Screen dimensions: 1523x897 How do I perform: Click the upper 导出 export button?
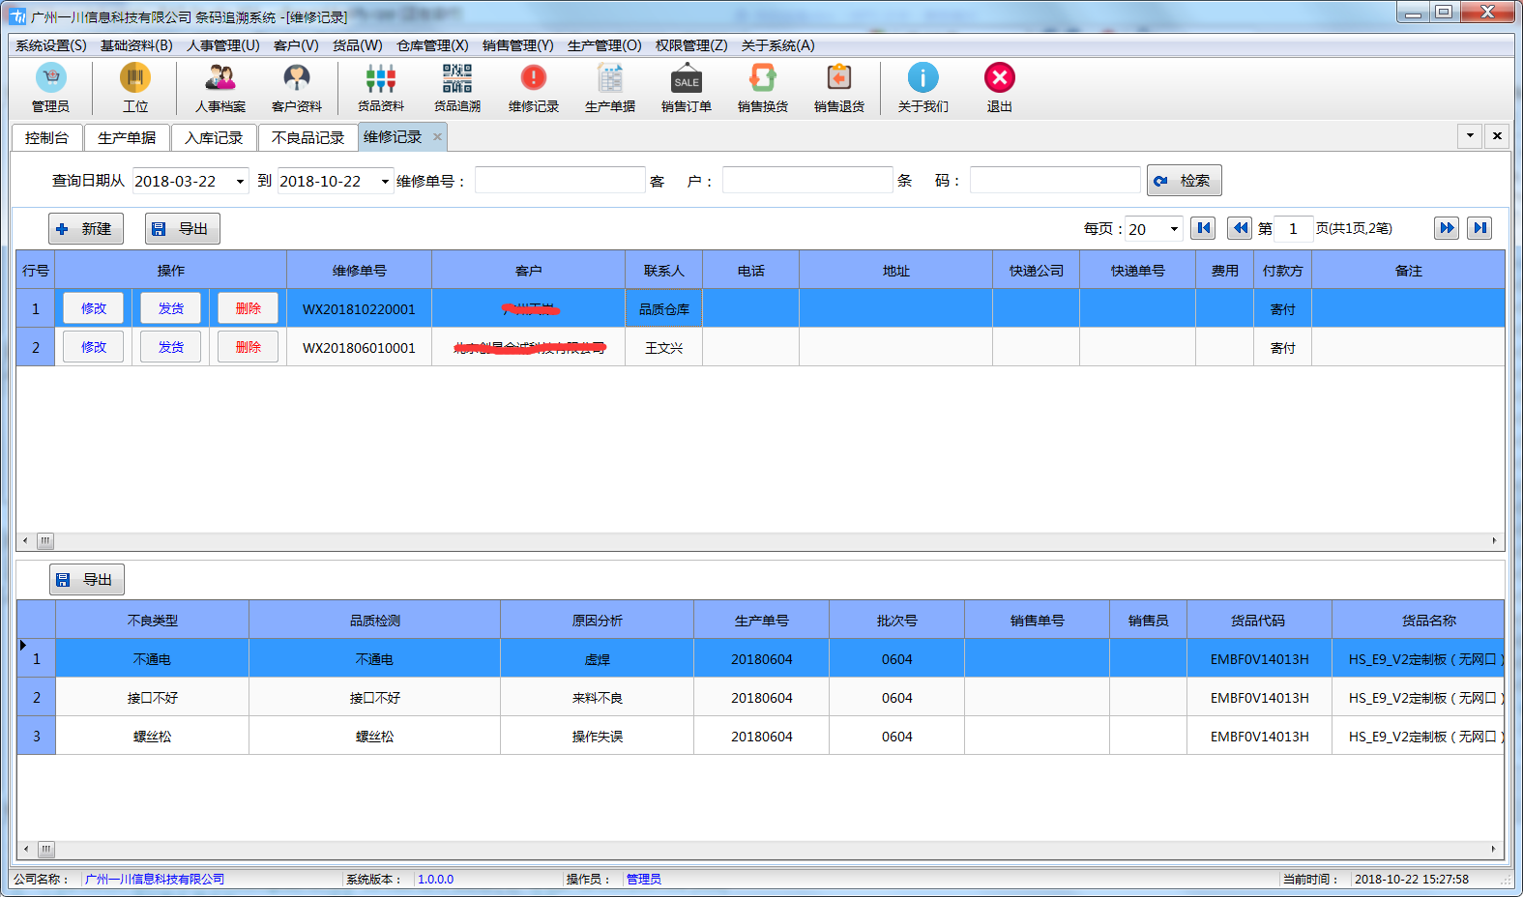[x=183, y=229]
